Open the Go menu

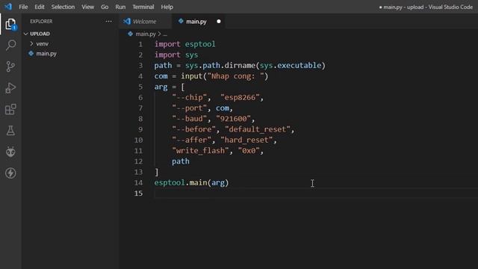105,7
